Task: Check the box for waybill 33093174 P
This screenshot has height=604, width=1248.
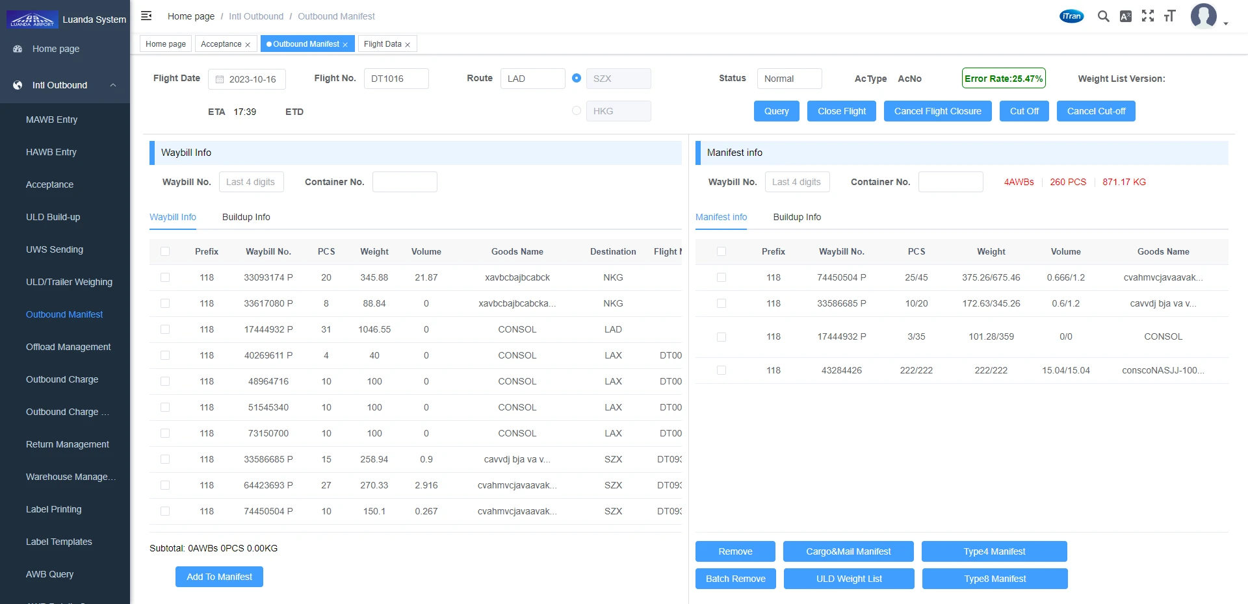Action: [x=165, y=277]
